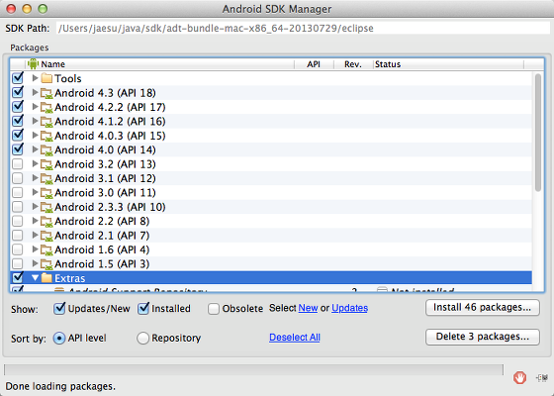The image size is (554, 396).
Task: Click the Name column header
Action: [x=159, y=64]
